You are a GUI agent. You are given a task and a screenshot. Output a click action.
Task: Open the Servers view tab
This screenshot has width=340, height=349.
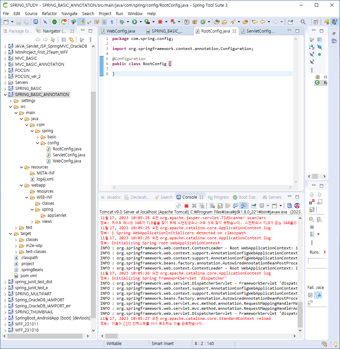pyautogui.click(x=272, y=197)
